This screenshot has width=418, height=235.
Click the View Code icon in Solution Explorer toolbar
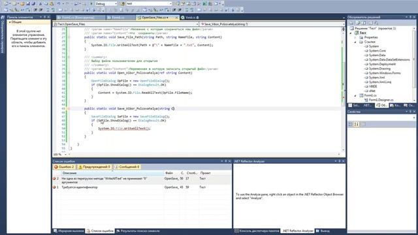[x=370, y=23]
